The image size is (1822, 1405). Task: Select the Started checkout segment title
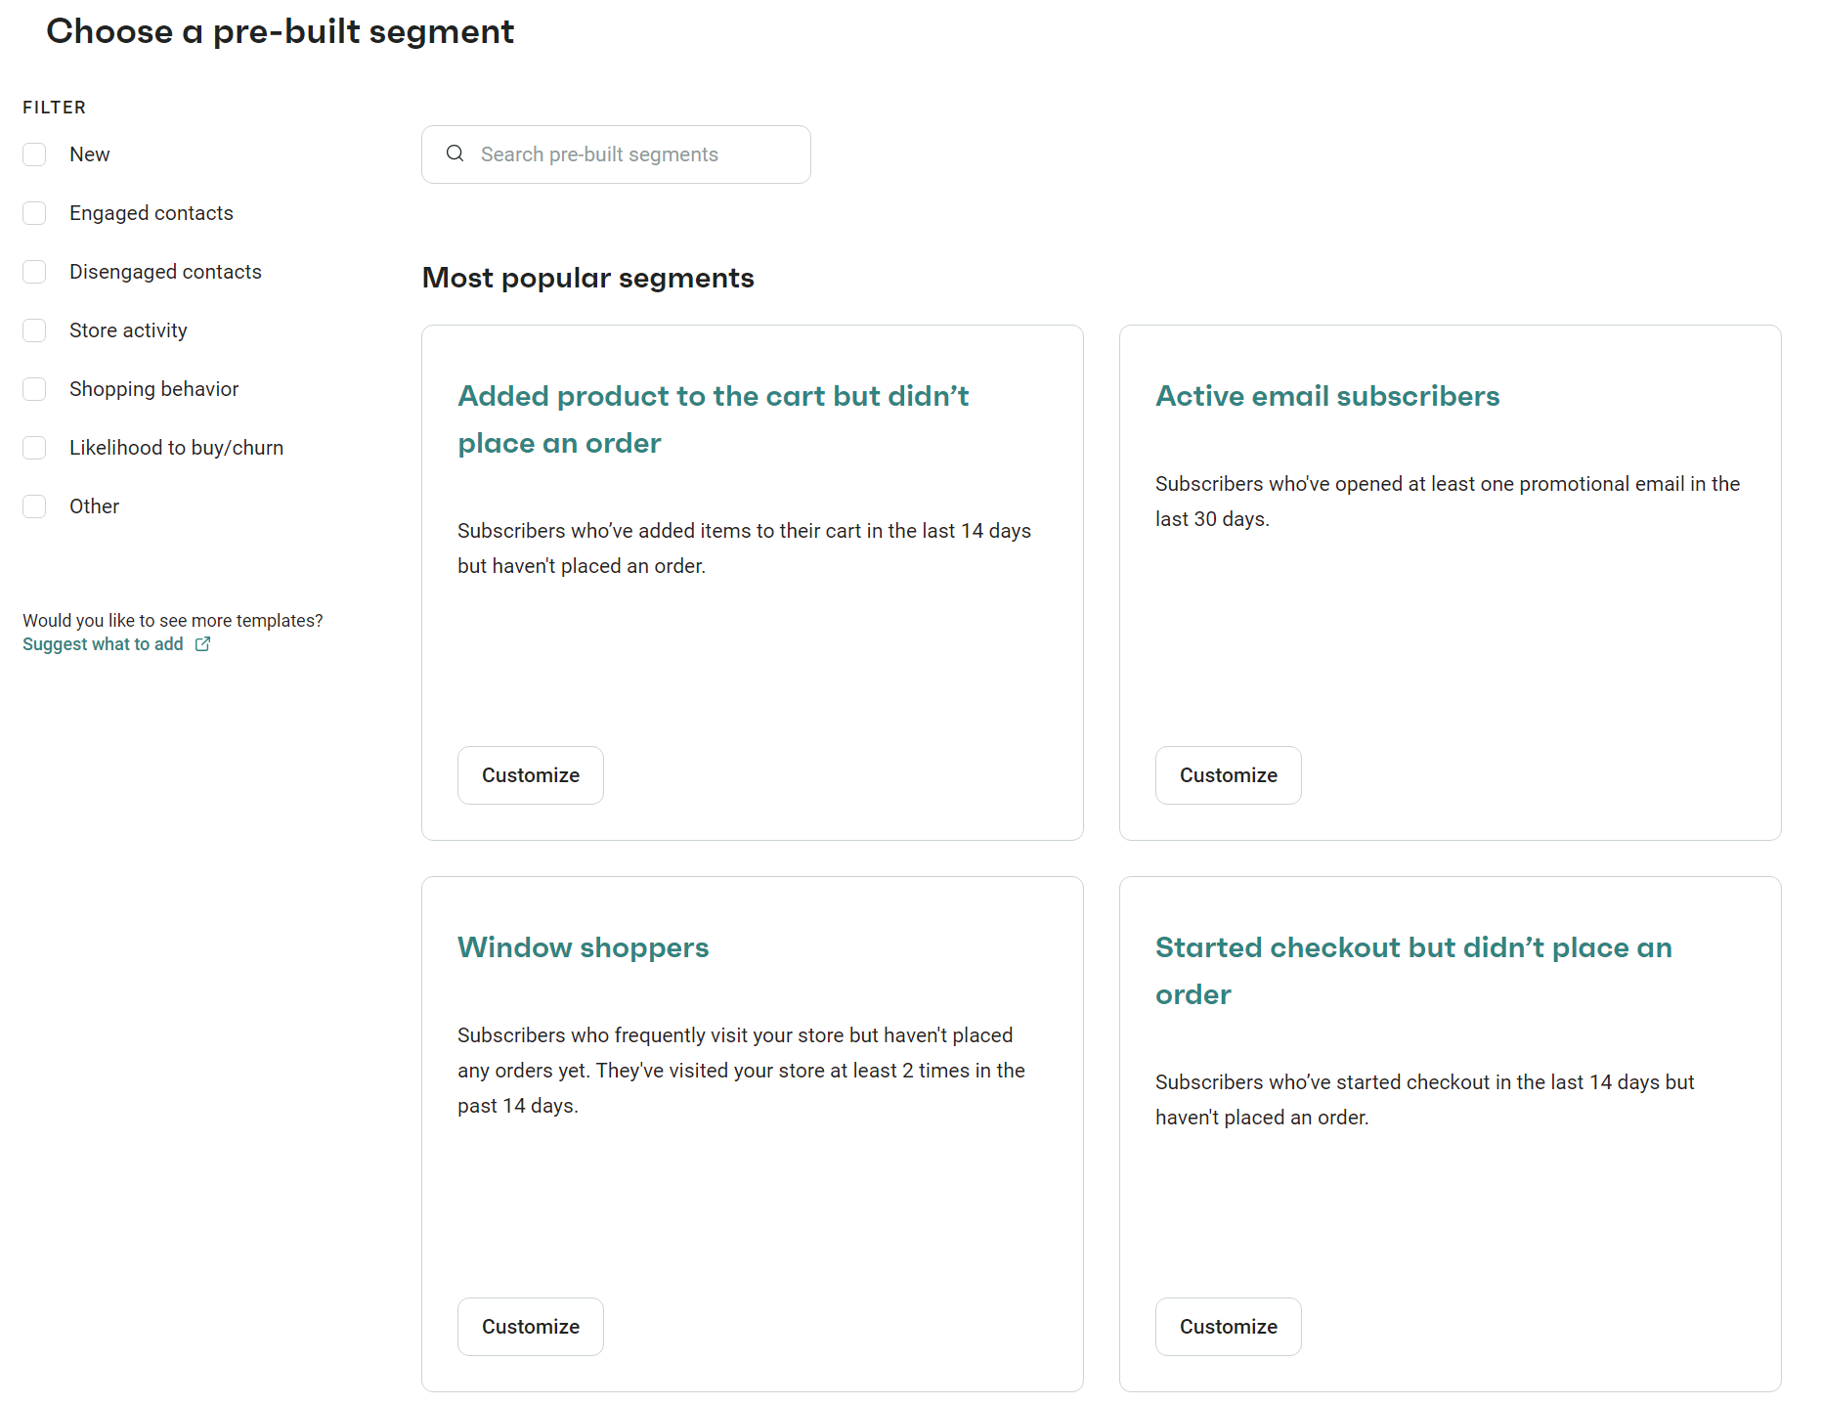pos(1412,971)
